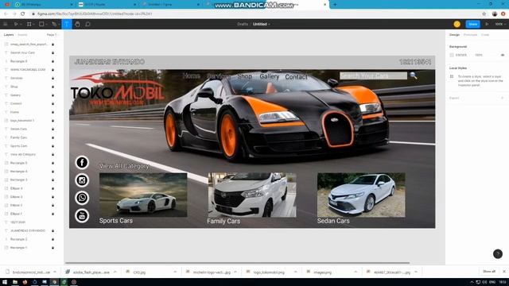Select the Frame tool

29,24
